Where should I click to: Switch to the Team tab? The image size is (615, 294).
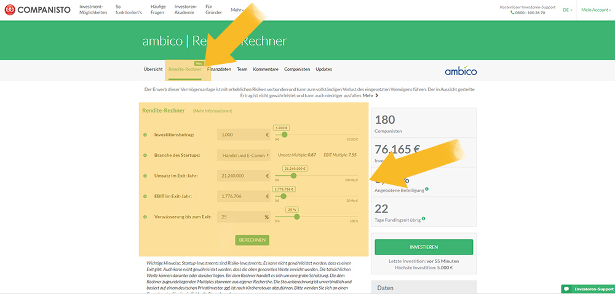[x=242, y=70]
